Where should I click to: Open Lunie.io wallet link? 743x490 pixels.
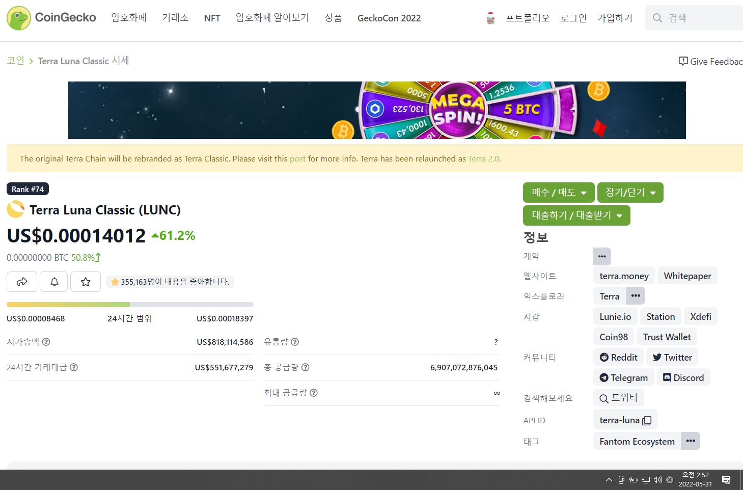pyautogui.click(x=615, y=316)
